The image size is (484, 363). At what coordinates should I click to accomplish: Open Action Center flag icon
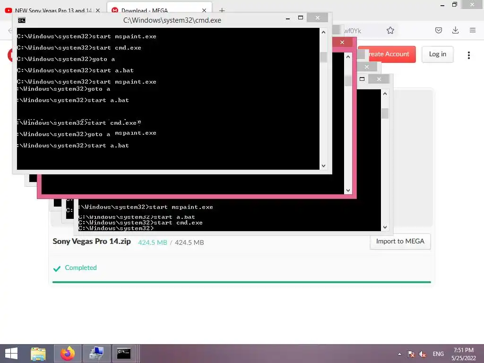[411, 354]
